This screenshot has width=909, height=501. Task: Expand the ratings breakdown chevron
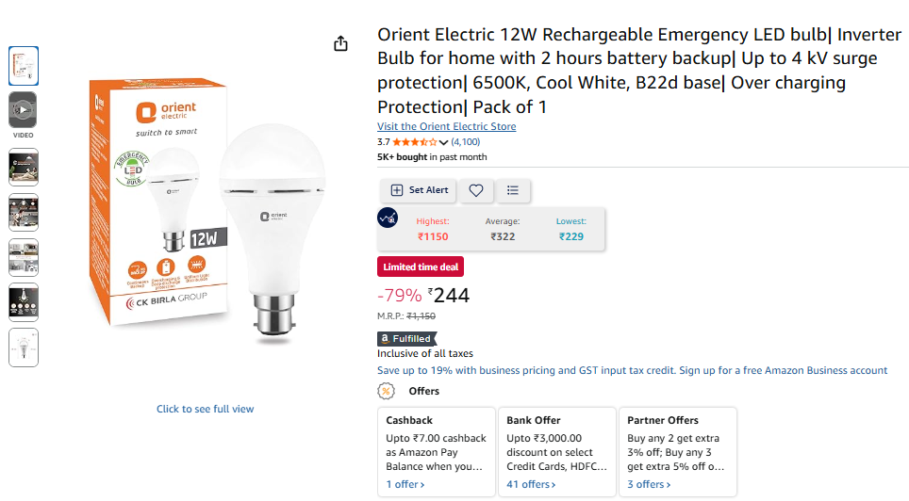(x=444, y=142)
